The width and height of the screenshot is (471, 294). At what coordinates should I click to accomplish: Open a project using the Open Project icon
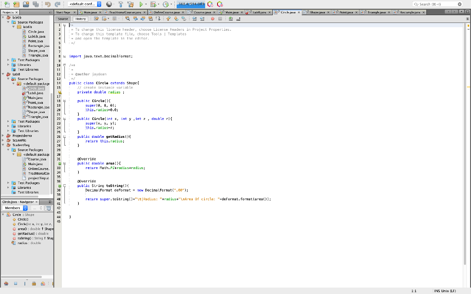tap(26, 4)
